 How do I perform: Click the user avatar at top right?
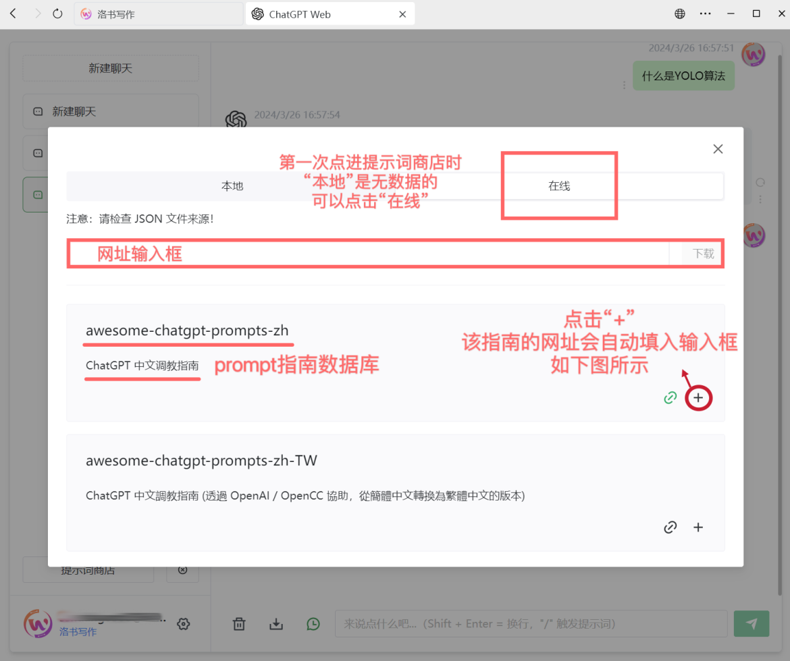(x=754, y=55)
